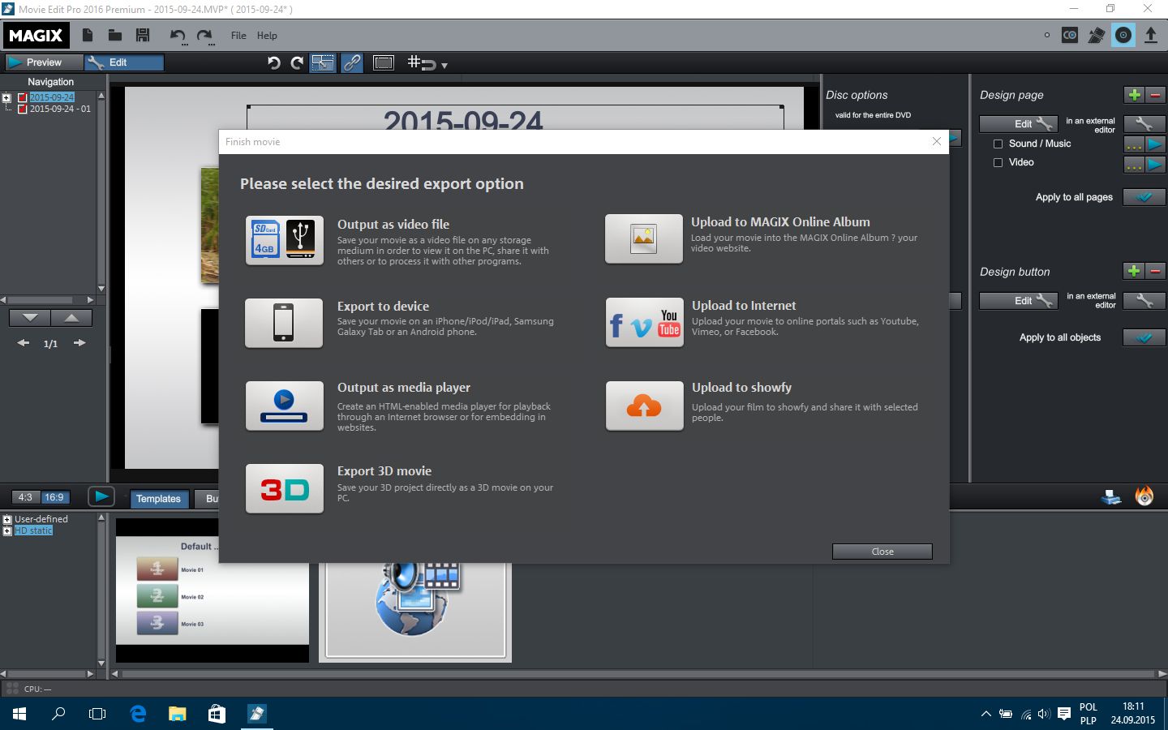Remove the design button with the red minus
Image resolution: width=1168 pixels, height=730 pixels.
[1156, 271]
